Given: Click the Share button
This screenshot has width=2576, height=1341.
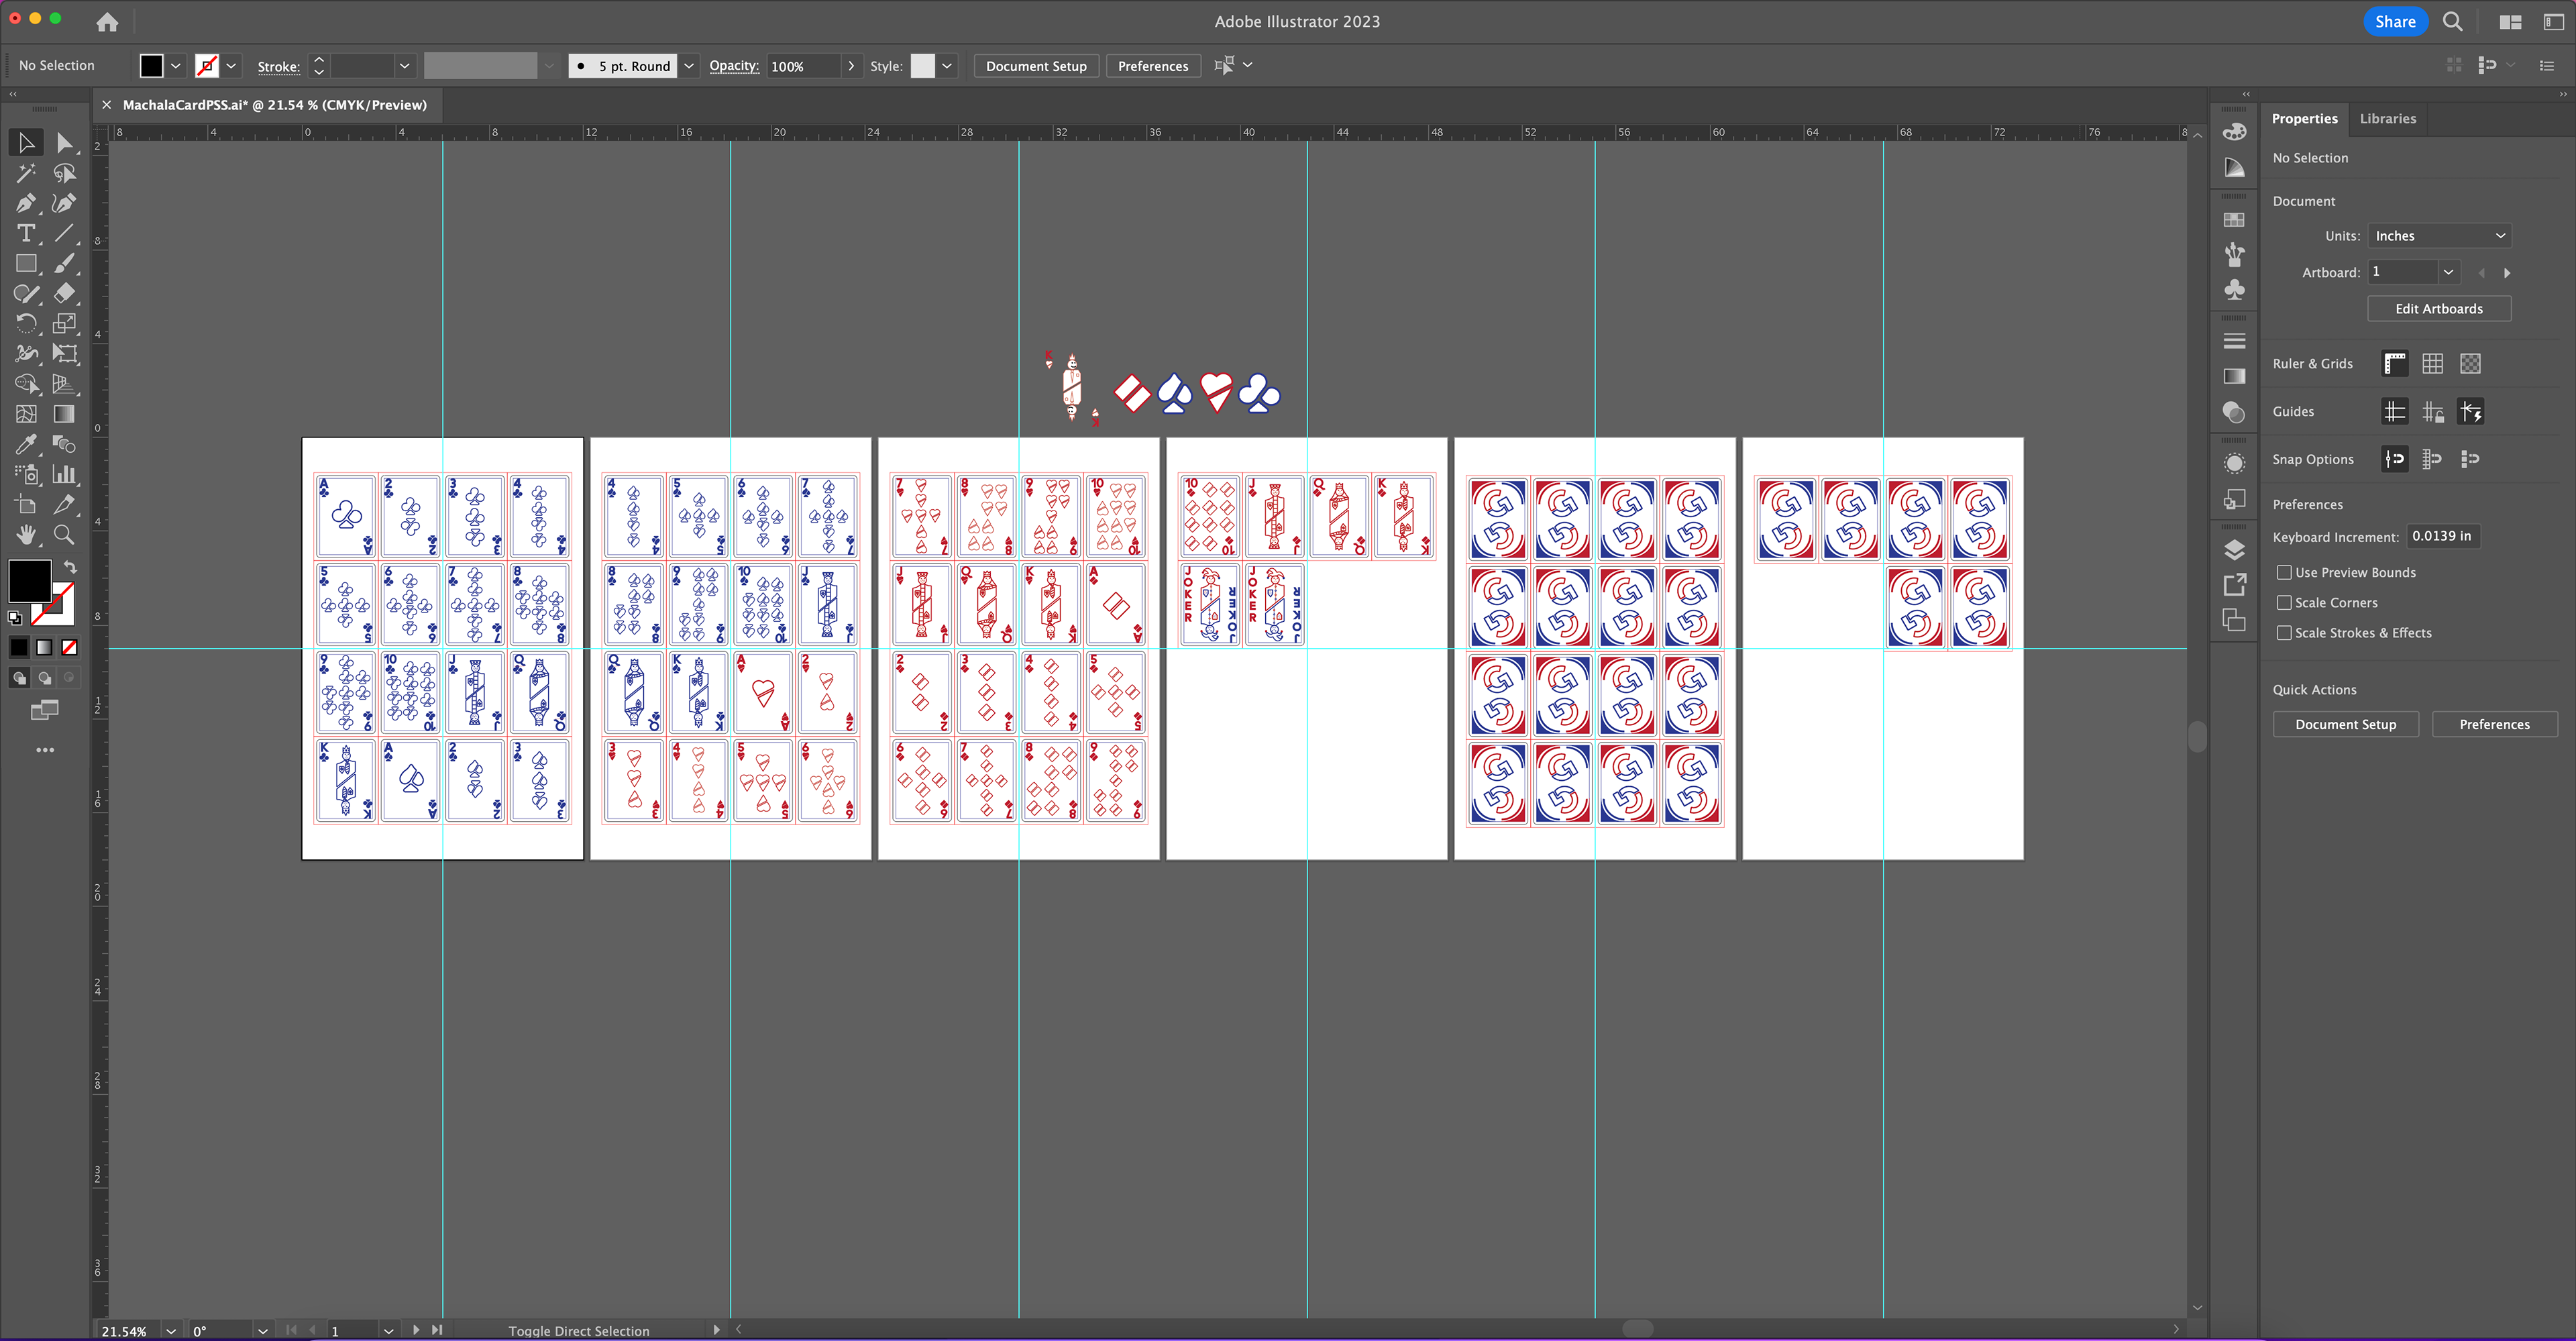Looking at the screenshot, I should [x=2395, y=21].
